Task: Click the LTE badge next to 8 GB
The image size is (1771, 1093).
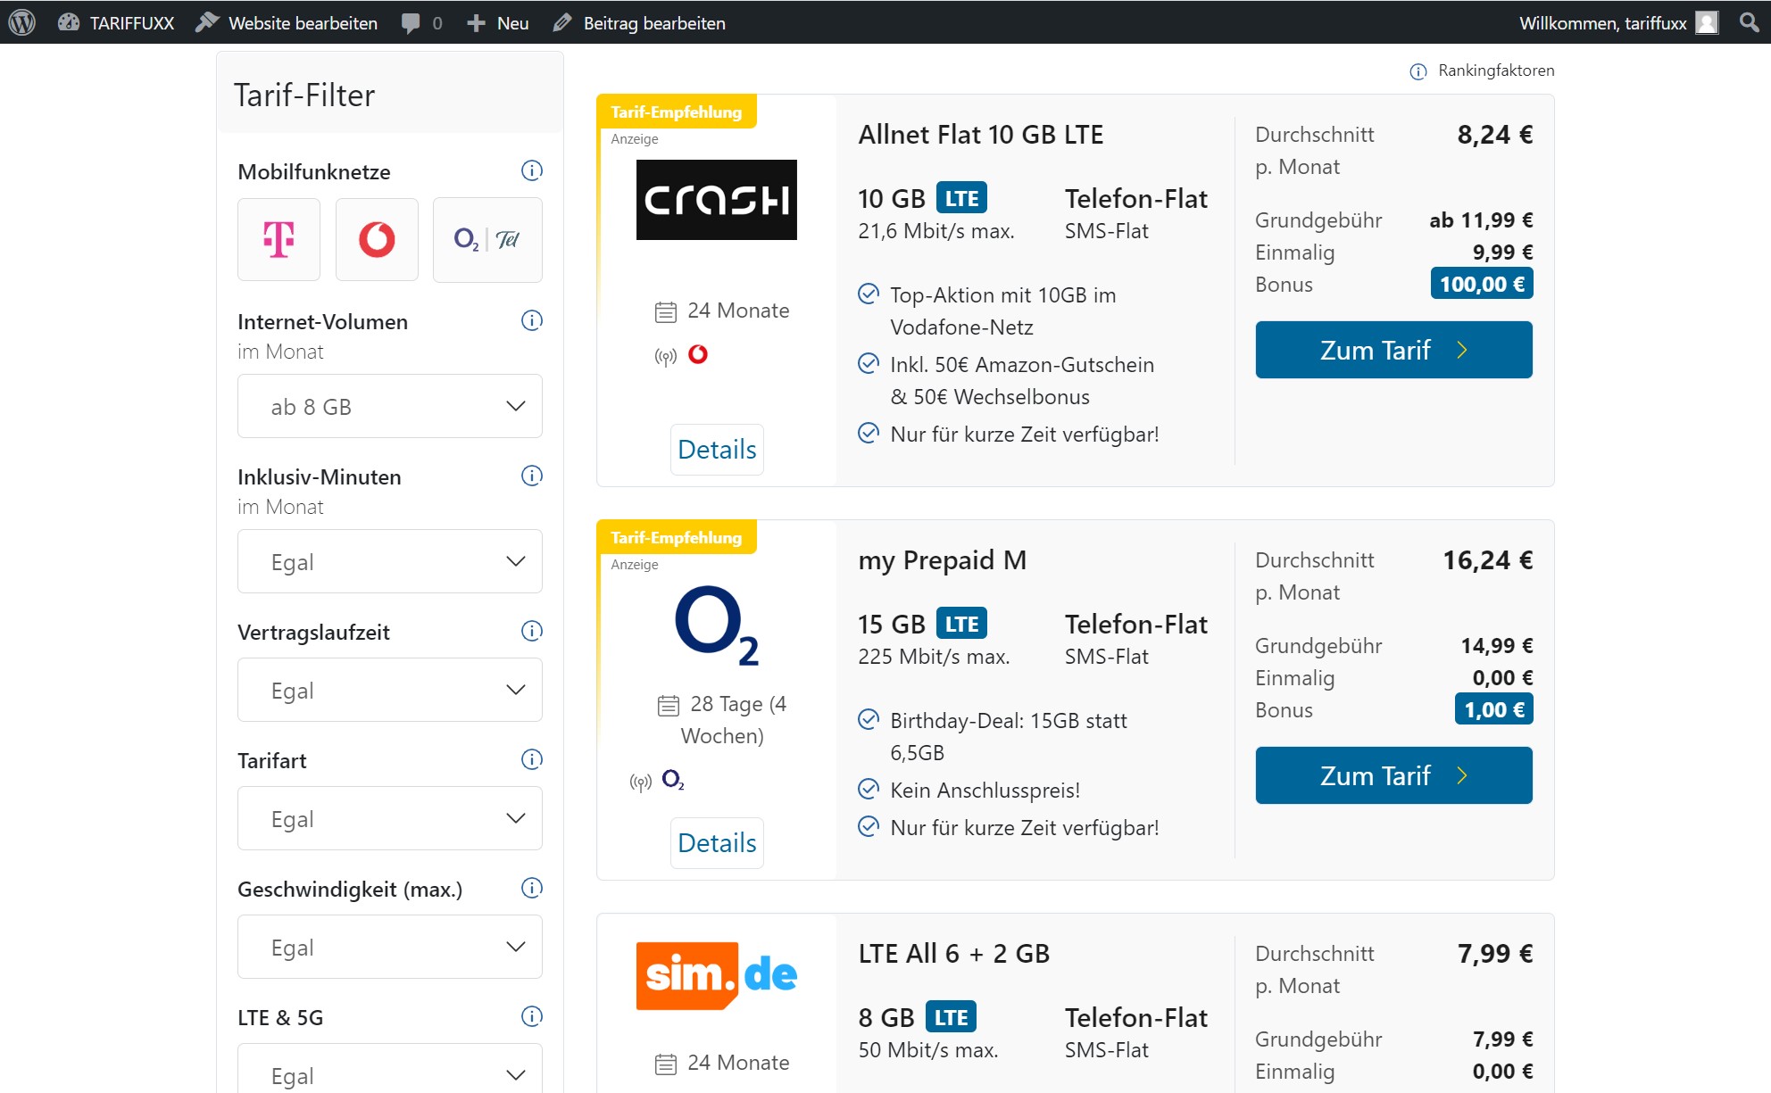Action: pyautogui.click(x=951, y=1017)
